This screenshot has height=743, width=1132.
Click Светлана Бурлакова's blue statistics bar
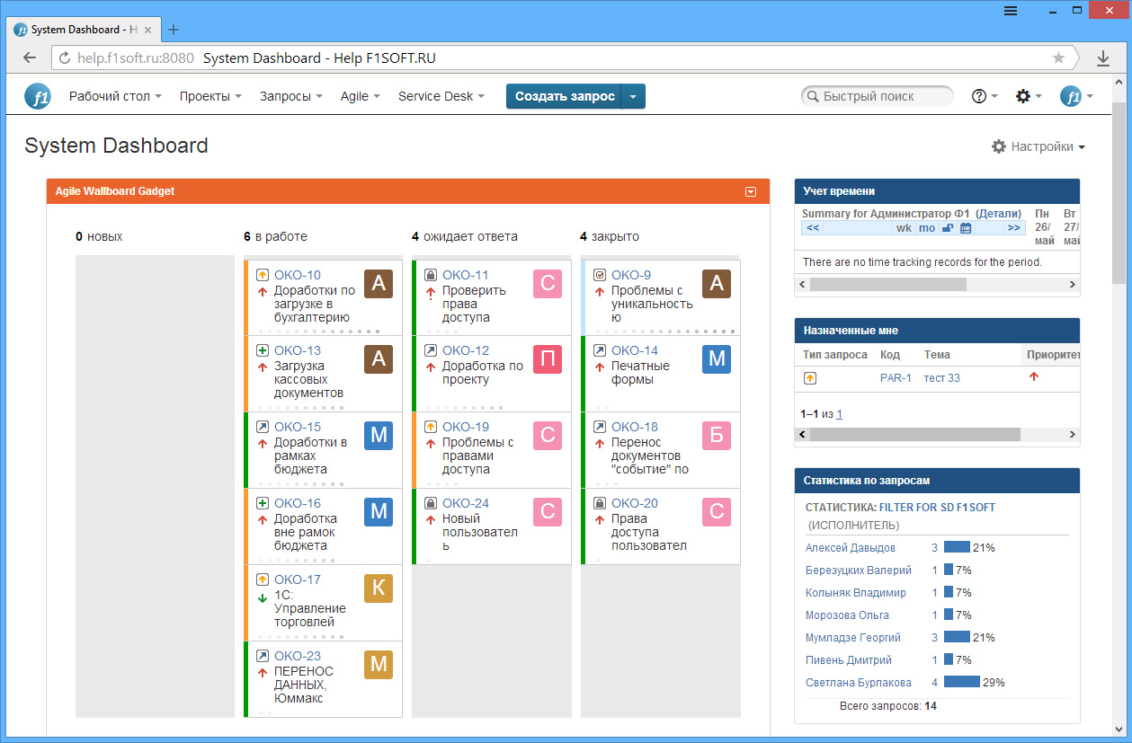pyautogui.click(x=961, y=682)
